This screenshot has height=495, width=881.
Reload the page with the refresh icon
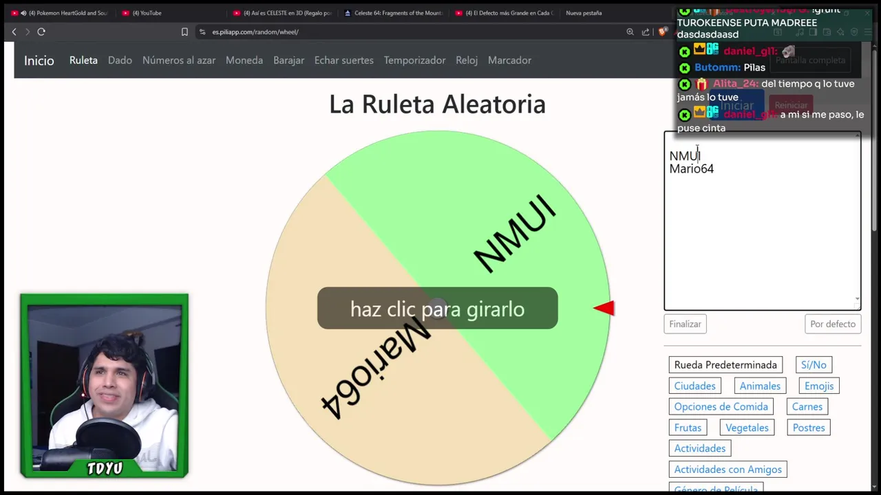[x=41, y=32]
